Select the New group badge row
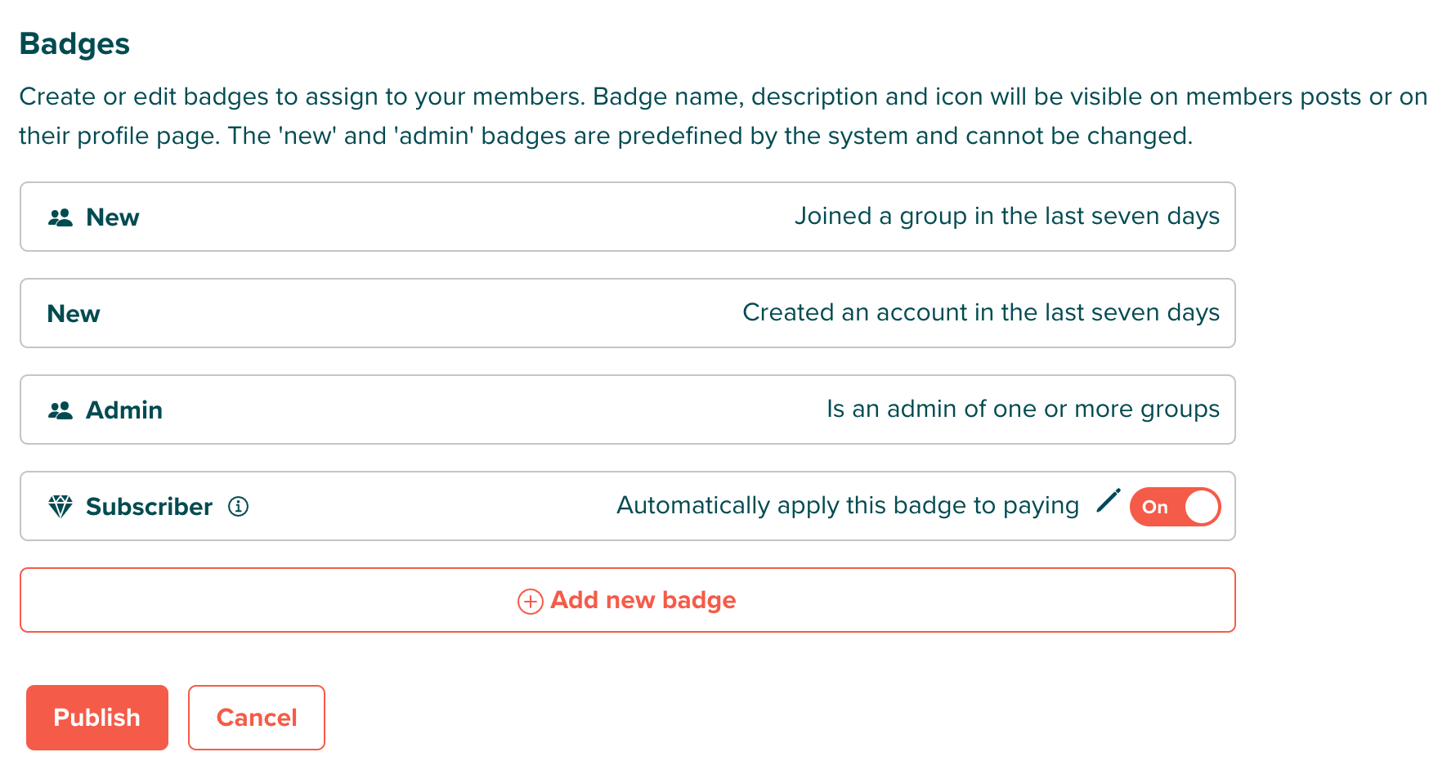The height and width of the screenshot is (770, 1447). tap(628, 217)
